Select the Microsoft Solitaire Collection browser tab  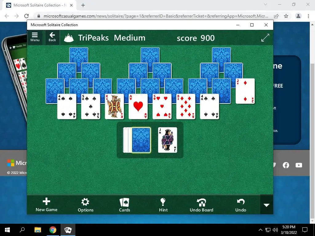point(39,5)
